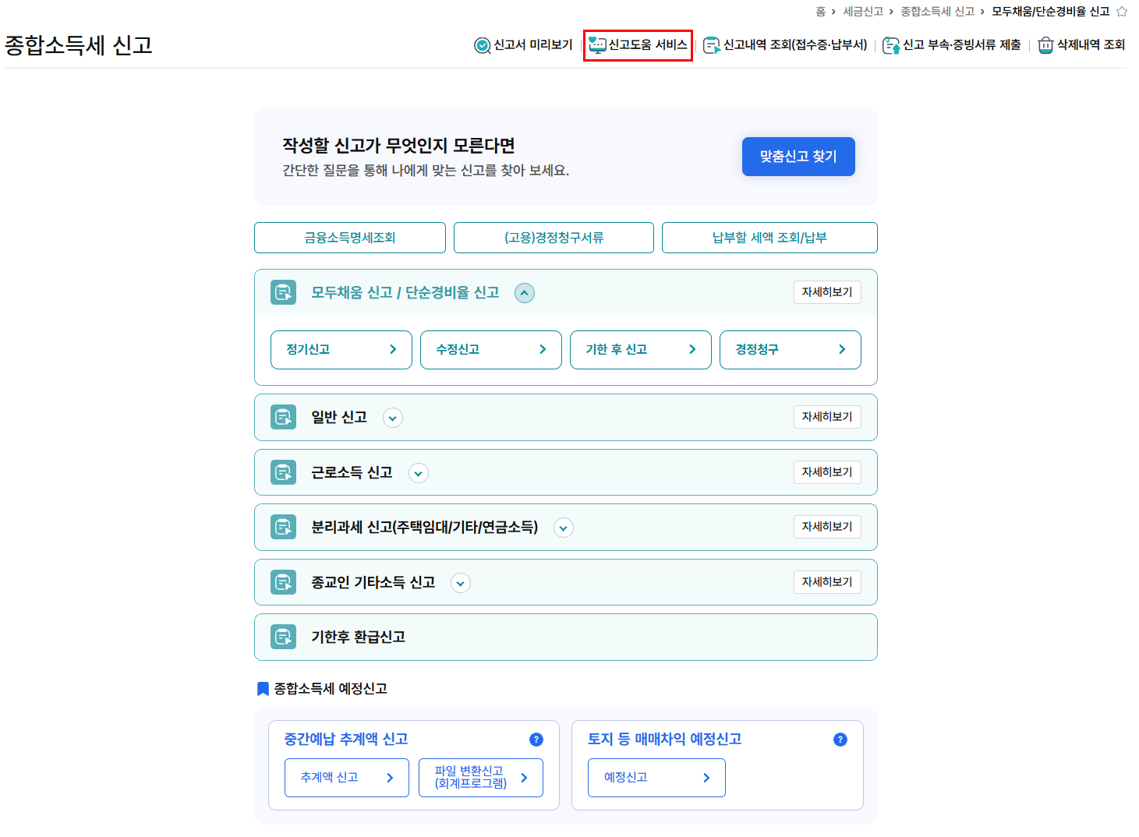Expand the 종교인 기타소득 신고 section
This screenshot has height=837, width=1139.
461,583
